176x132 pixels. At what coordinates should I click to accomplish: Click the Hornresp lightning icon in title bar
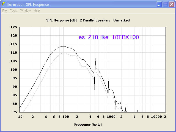coord(3,4)
